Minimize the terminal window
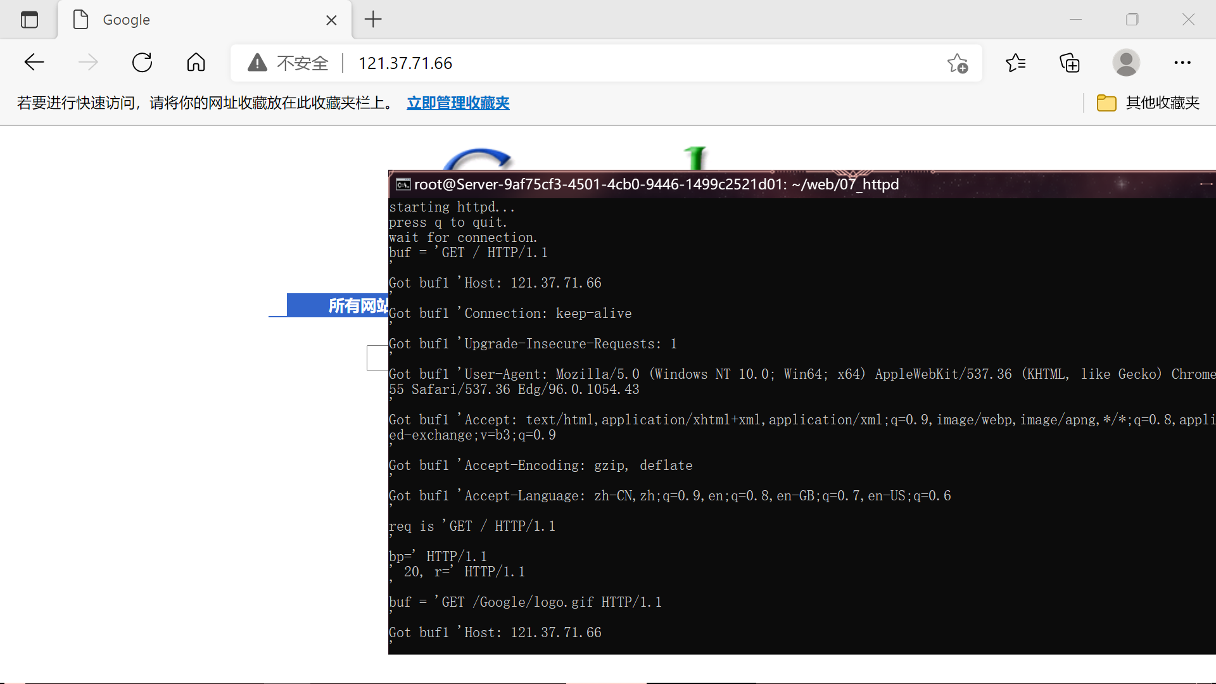Viewport: 1216px width, 684px height. [x=1206, y=184]
